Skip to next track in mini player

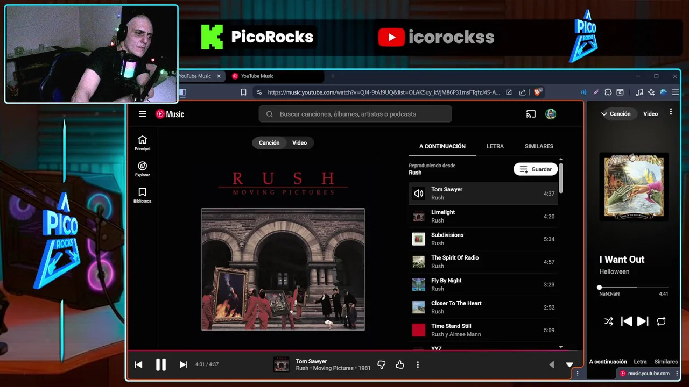click(643, 321)
